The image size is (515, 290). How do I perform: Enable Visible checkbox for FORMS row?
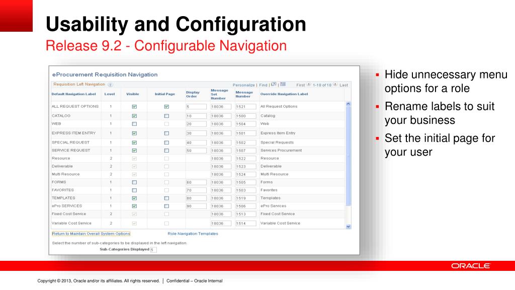tap(134, 182)
